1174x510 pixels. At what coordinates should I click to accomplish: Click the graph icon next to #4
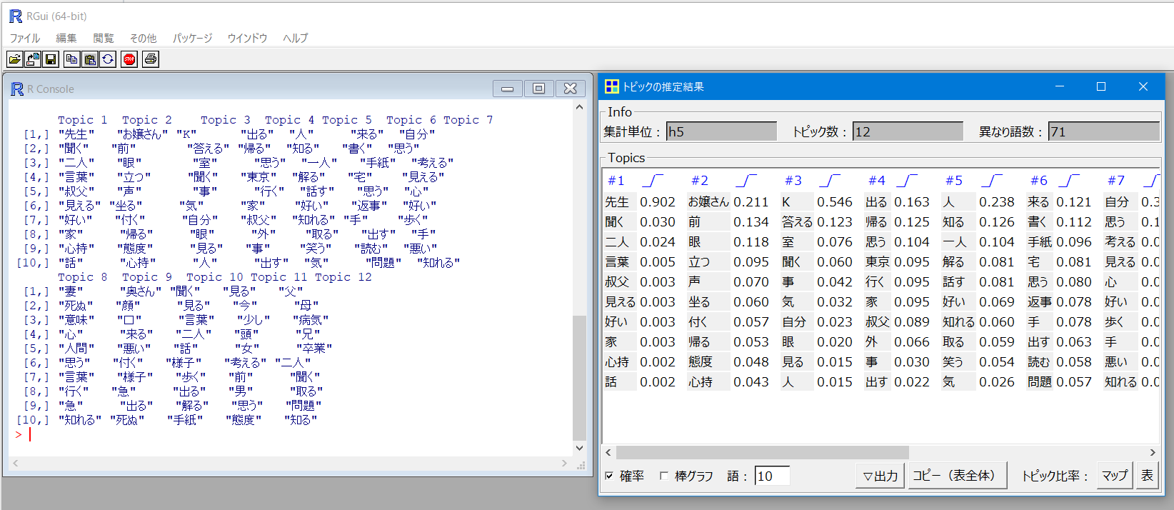pos(908,180)
